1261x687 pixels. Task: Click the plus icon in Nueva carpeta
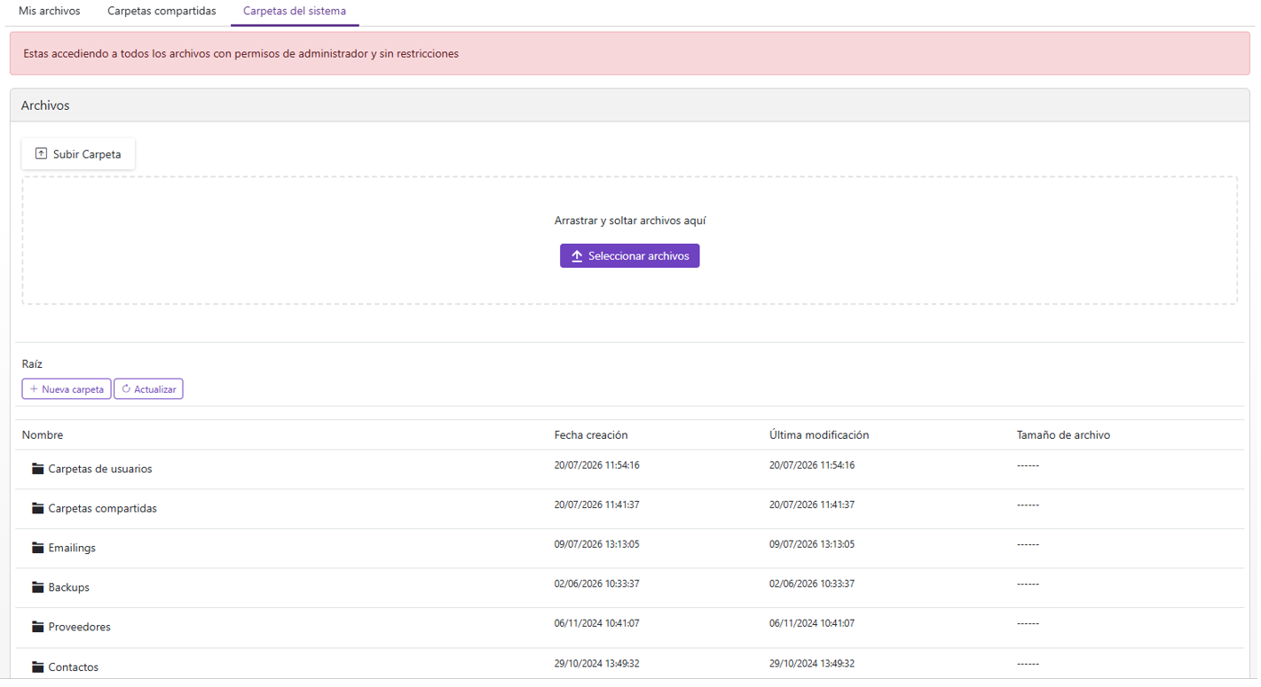[34, 389]
